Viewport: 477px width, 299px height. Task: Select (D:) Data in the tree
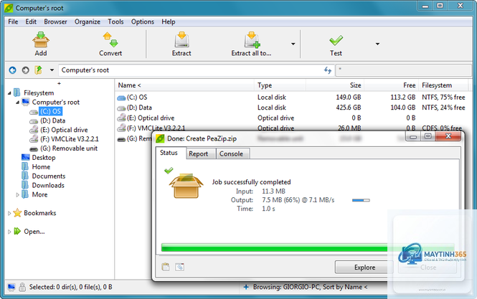[52, 120]
